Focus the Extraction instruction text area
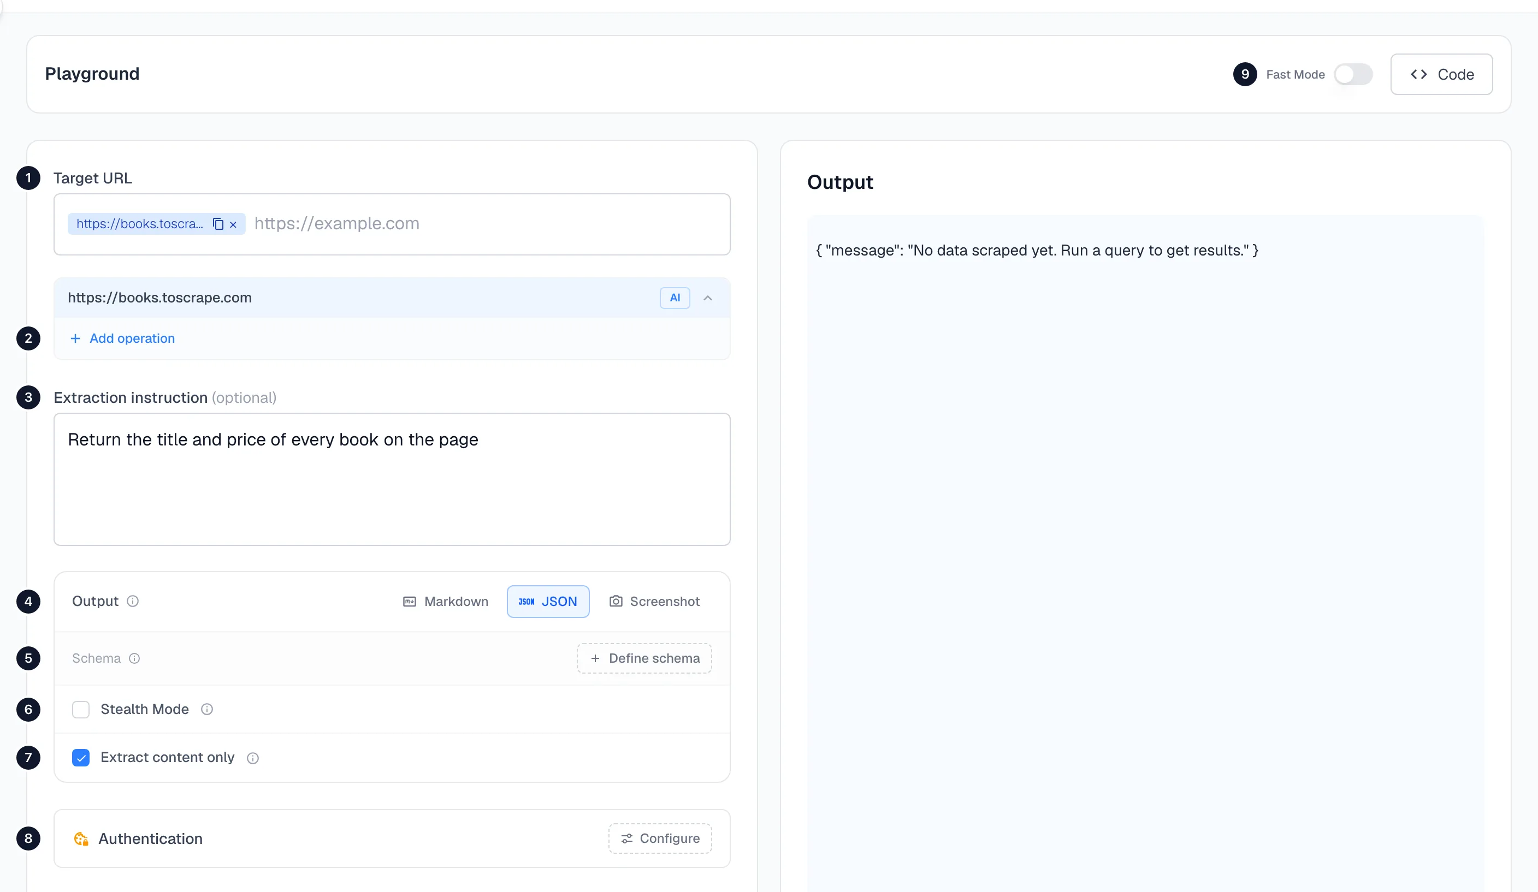Viewport: 1538px width, 892px height. 392,479
